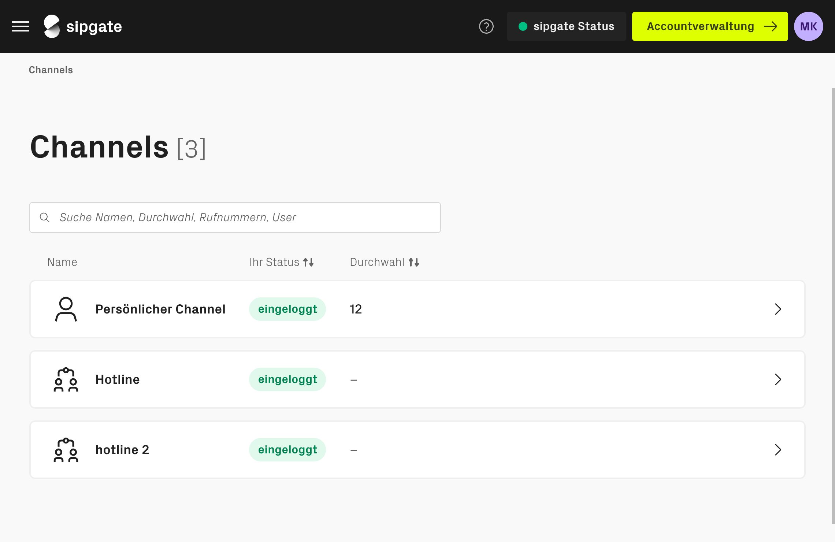835x542 pixels.
Task: Click the eingeloggt badge for Hotline
Action: [287, 379]
